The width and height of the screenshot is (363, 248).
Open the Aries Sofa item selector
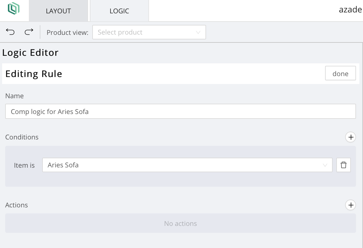point(182,165)
